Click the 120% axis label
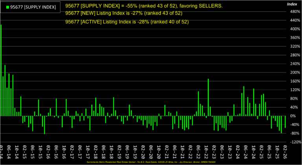 295,90
